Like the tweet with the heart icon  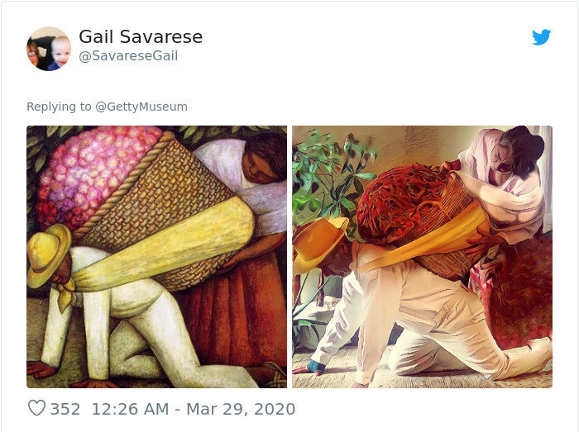(36, 408)
